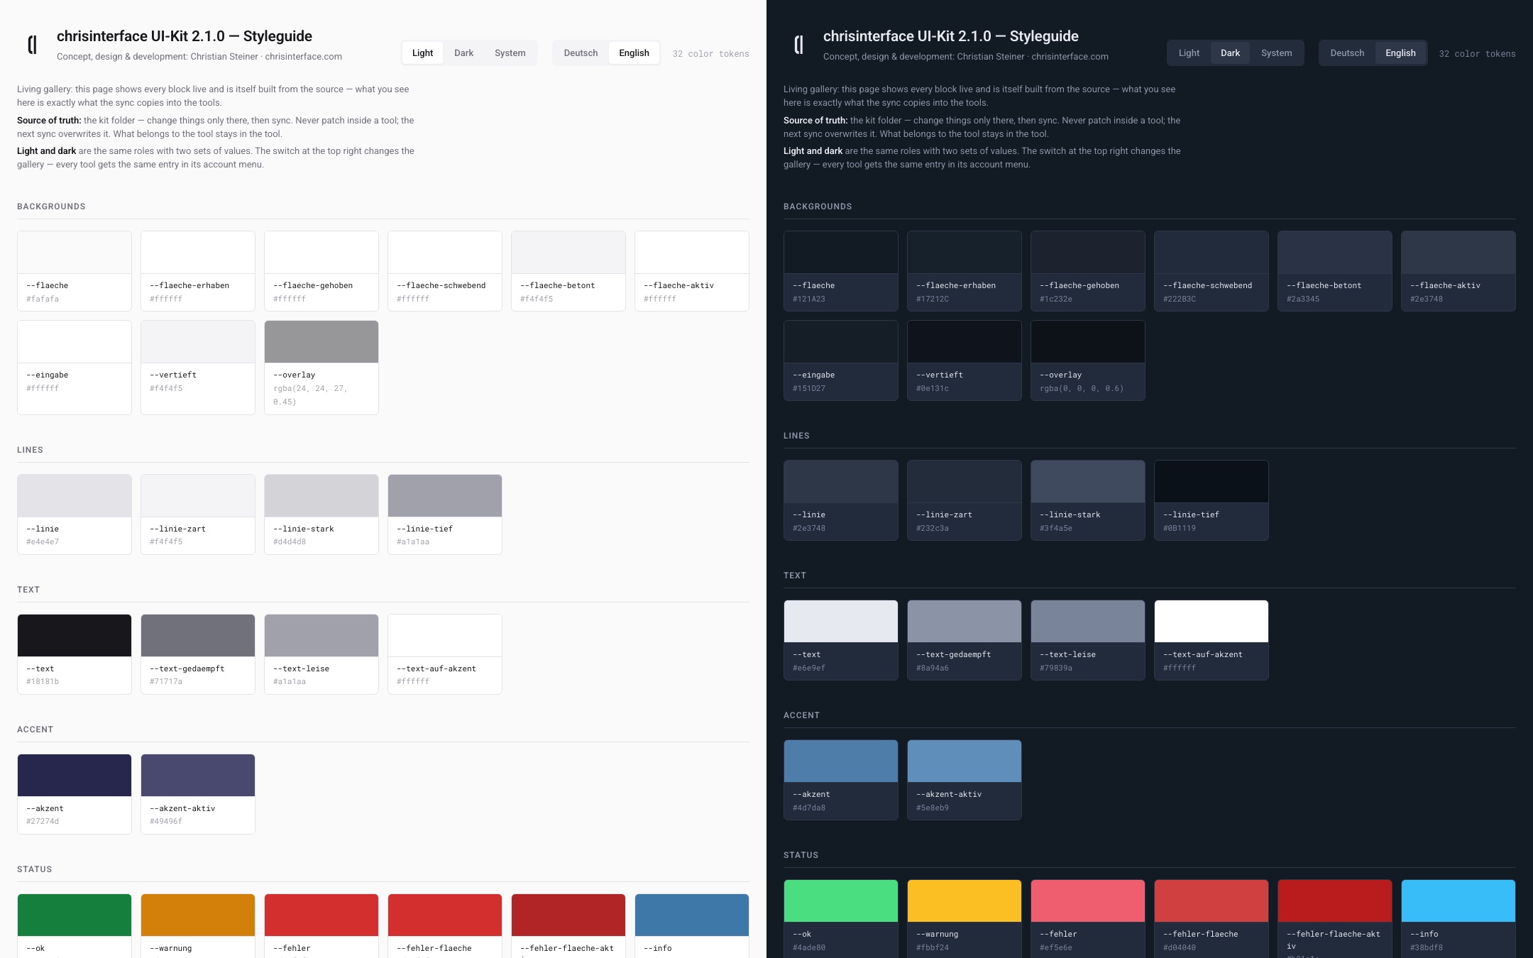Click the 'rgba(0, 0, 0, 0.6)' value
The width and height of the screenshot is (1533, 958).
coord(1082,388)
